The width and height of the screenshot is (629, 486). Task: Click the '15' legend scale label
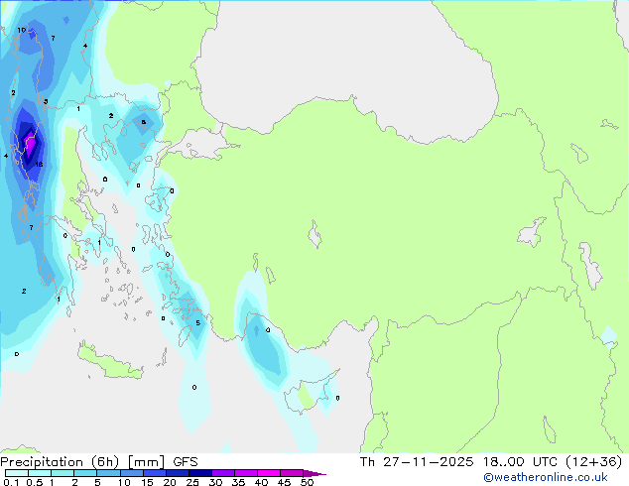click(147, 482)
